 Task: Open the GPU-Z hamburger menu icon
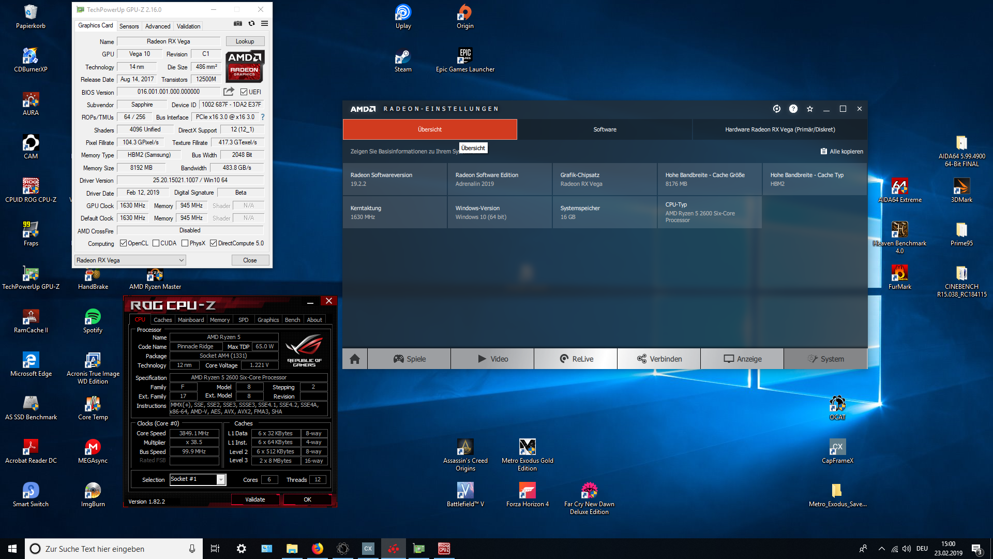(x=264, y=23)
